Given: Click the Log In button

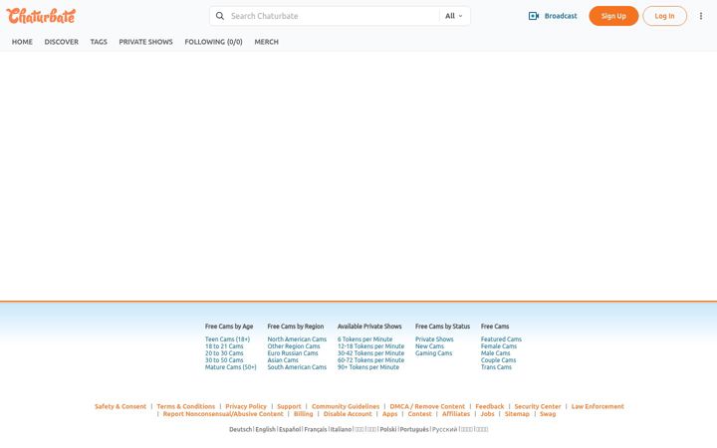Looking at the screenshot, I should click(x=664, y=16).
